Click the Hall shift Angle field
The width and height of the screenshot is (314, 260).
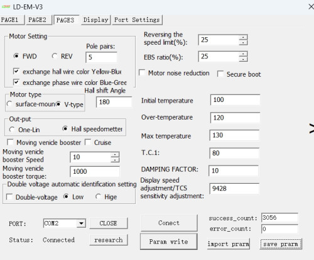coord(114,102)
